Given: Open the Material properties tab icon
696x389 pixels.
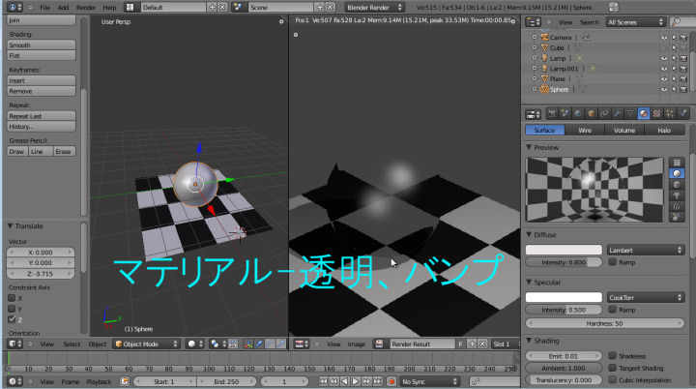Looking at the screenshot, I should point(642,113).
